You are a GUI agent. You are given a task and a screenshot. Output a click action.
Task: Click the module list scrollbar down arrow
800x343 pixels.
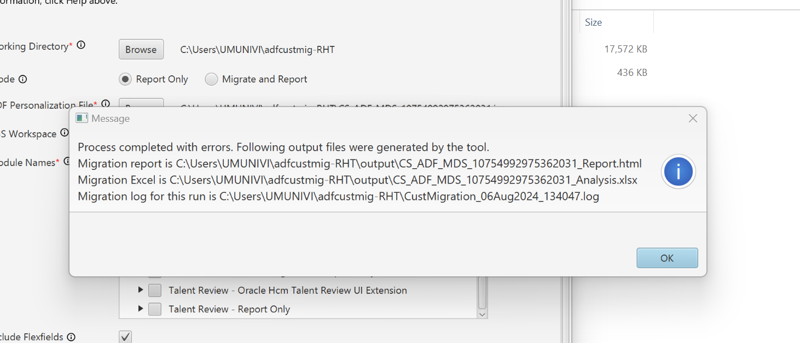[482, 314]
